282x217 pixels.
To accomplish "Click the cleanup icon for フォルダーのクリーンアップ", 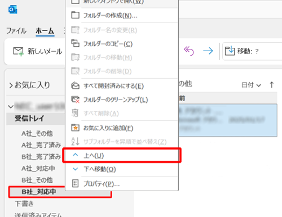I will [x=75, y=100].
